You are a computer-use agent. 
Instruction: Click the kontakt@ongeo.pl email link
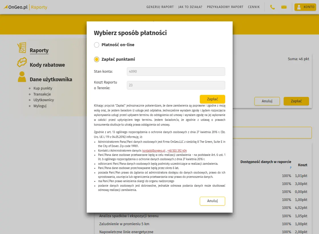point(154,150)
